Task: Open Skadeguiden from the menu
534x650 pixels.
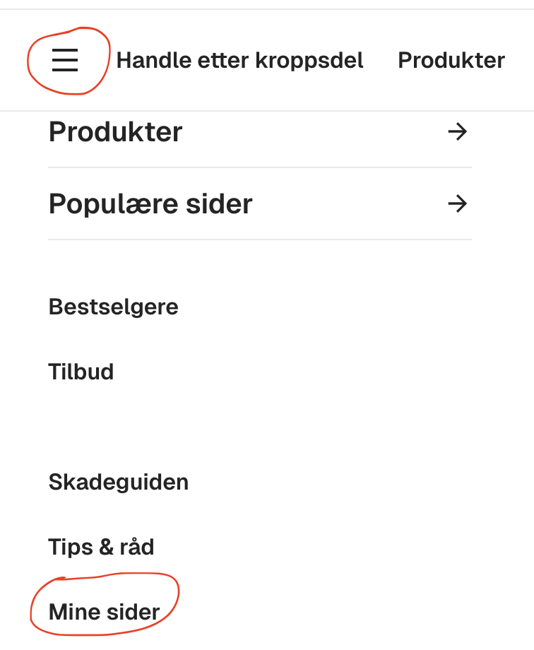Action: pos(119,483)
